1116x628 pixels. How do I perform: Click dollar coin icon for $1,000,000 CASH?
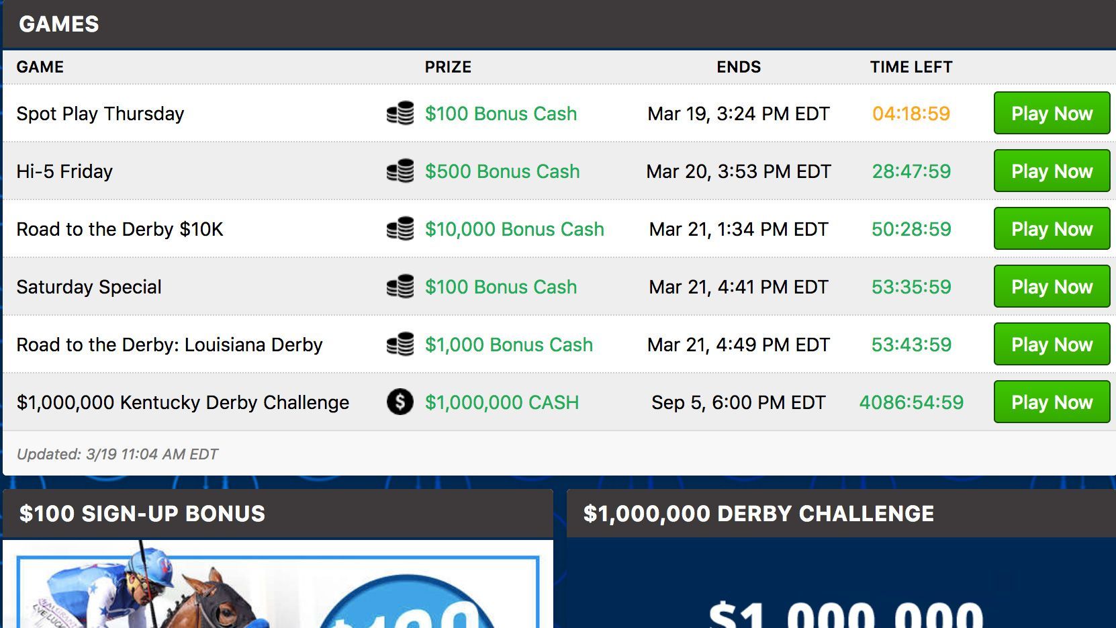tap(400, 402)
